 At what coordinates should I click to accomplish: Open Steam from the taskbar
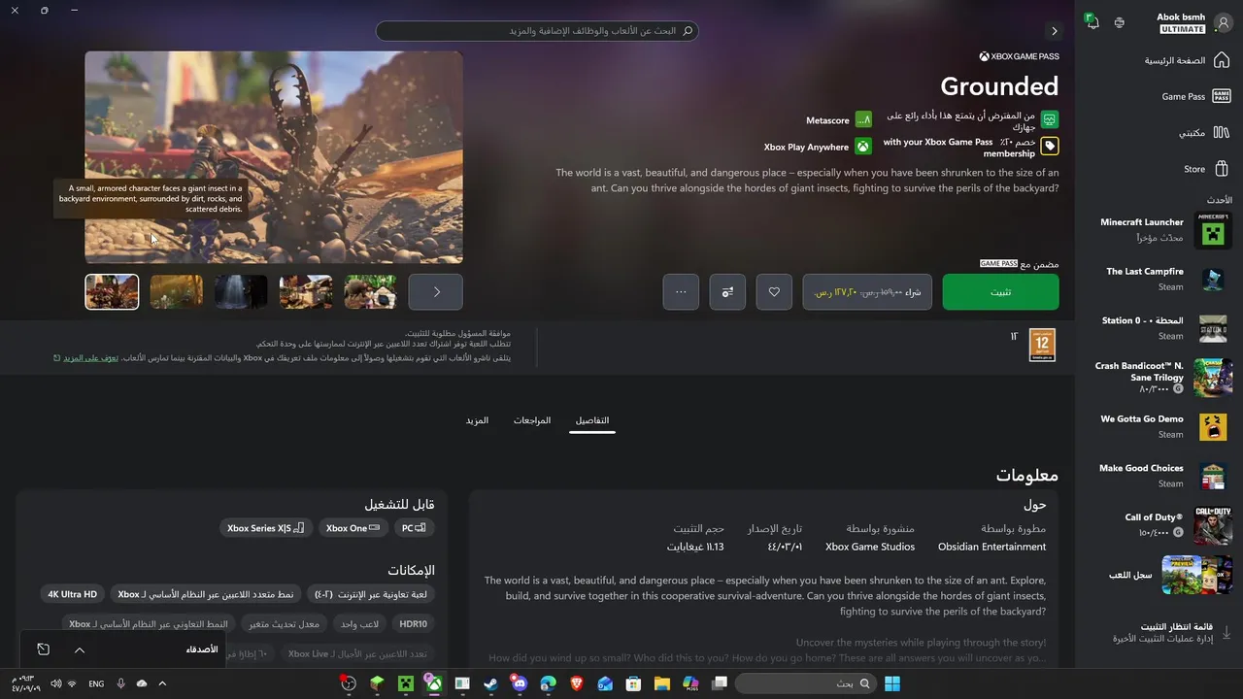(490, 683)
